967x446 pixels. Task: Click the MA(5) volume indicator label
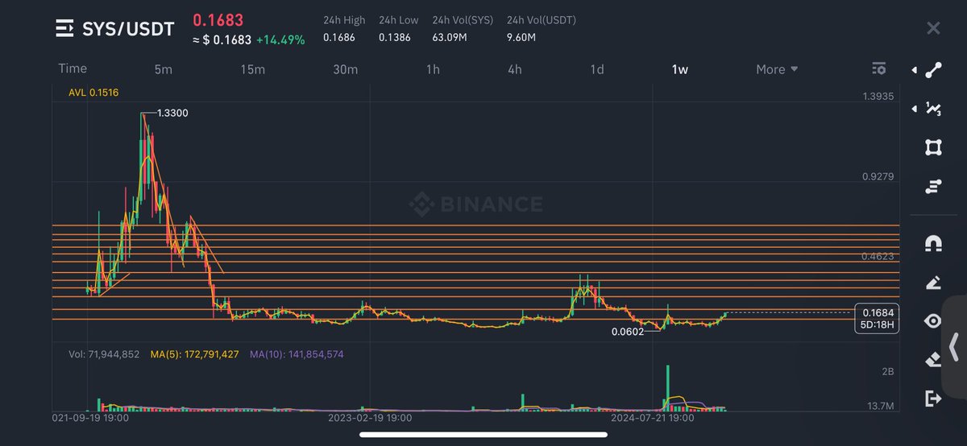point(194,353)
